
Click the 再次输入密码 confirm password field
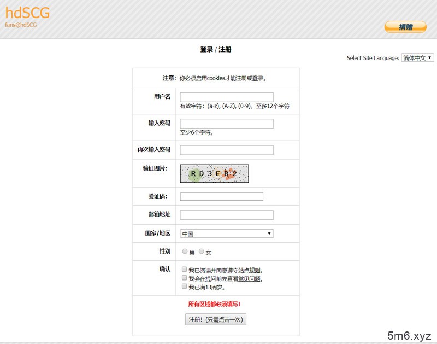(x=226, y=149)
